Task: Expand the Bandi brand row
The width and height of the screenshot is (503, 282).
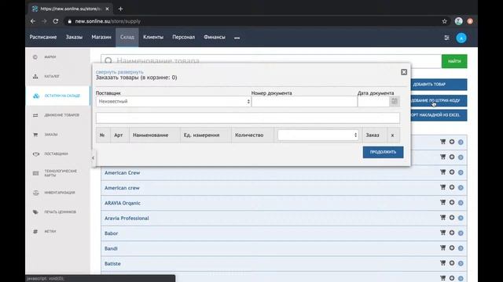Action: (x=111, y=248)
